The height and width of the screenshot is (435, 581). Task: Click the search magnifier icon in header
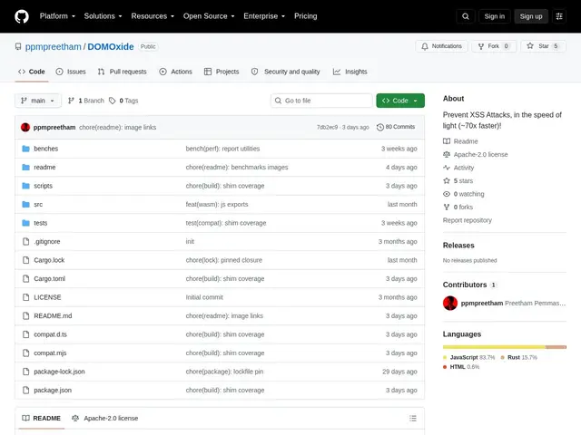[x=466, y=16]
